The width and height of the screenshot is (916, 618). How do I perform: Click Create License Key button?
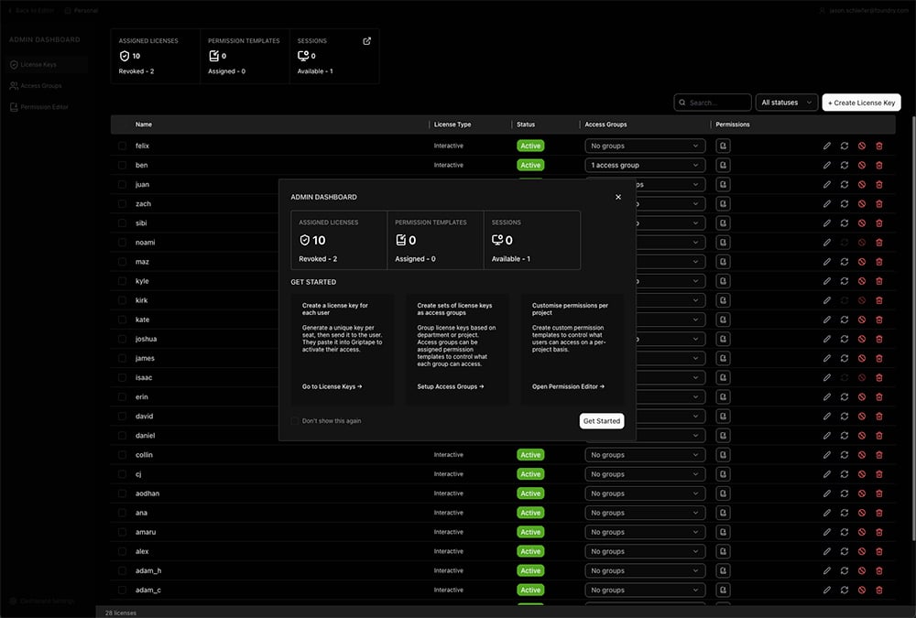pos(861,103)
